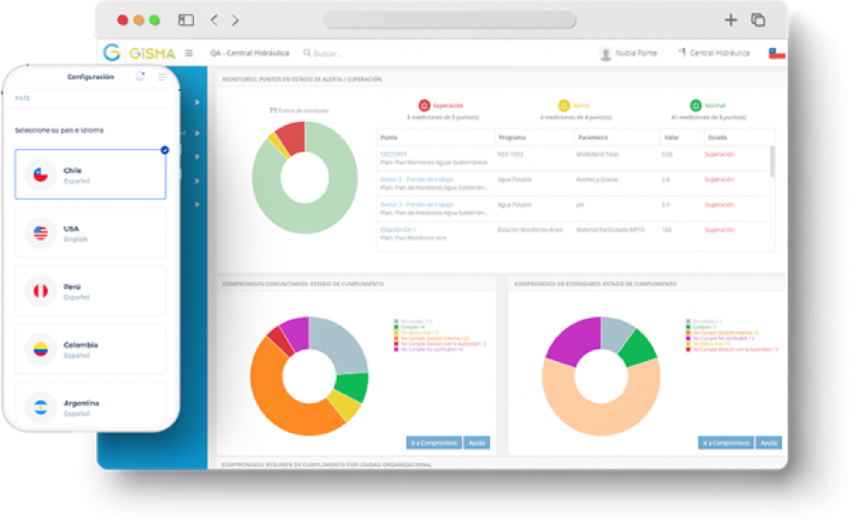Click the green Normal status icon
Image resolution: width=857 pixels, height=528 pixels.
click(695, 106)
